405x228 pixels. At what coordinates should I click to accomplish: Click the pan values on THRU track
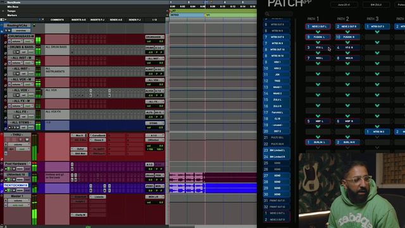[x=154, y=149]
